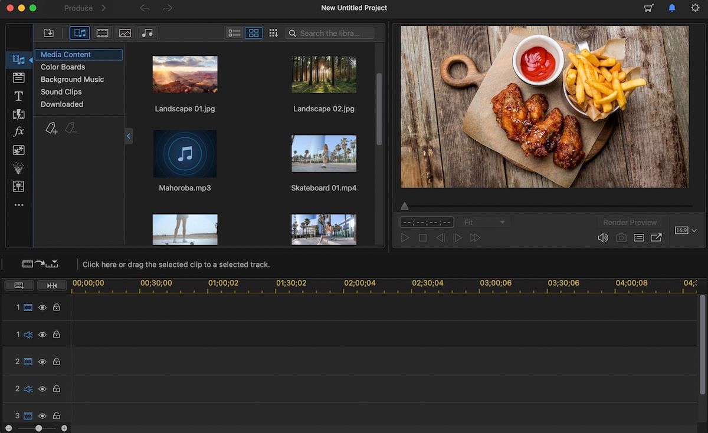
Task: Click the Render Preview button
Action: [630, 222]
